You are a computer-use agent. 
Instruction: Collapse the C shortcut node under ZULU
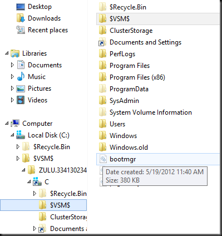(x=29, y=182)
